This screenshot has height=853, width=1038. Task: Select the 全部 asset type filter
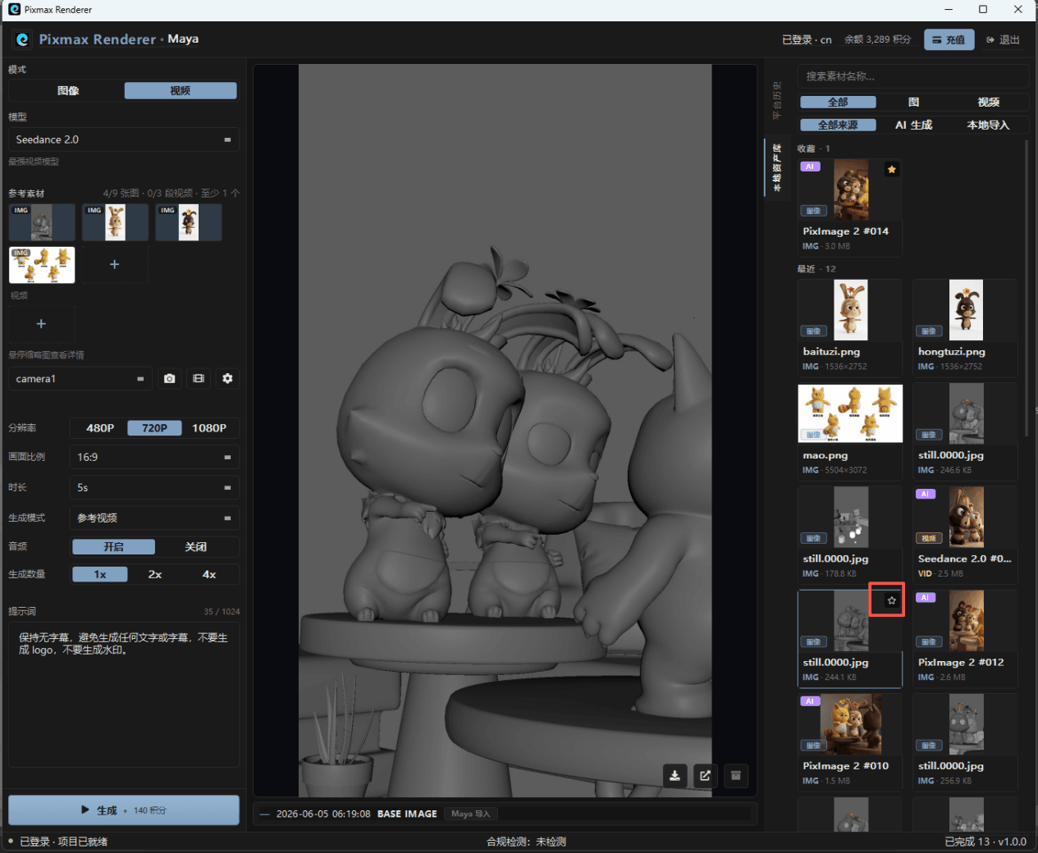pos(838,103)
